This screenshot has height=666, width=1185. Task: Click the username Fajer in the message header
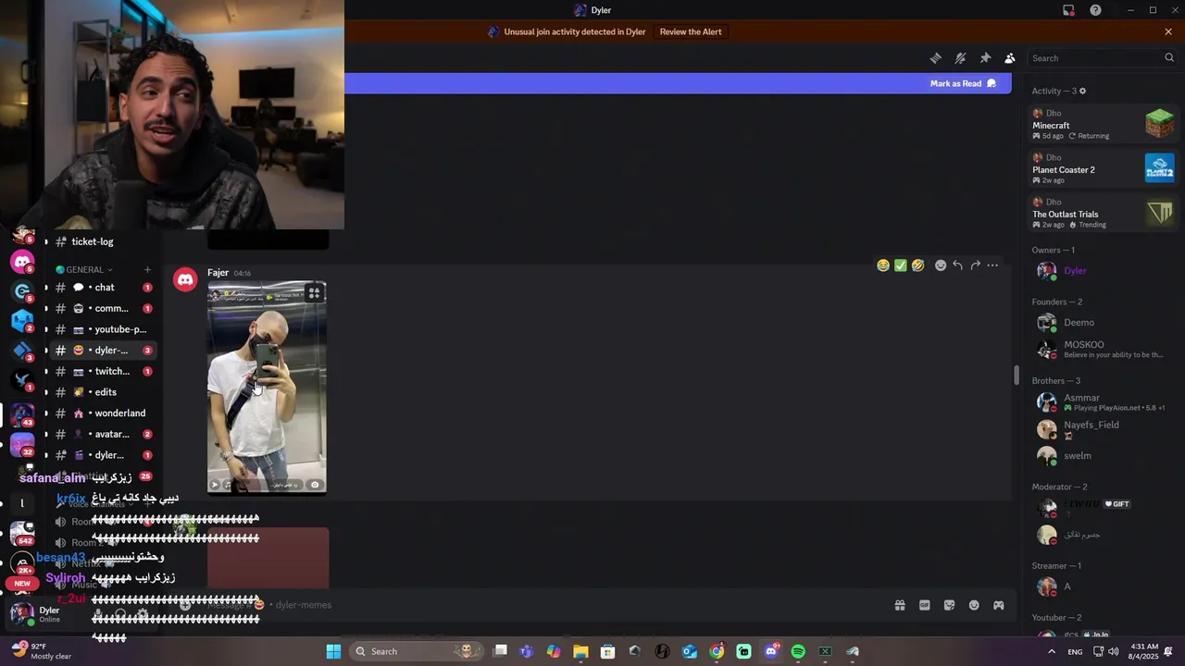tap(218, 273)
